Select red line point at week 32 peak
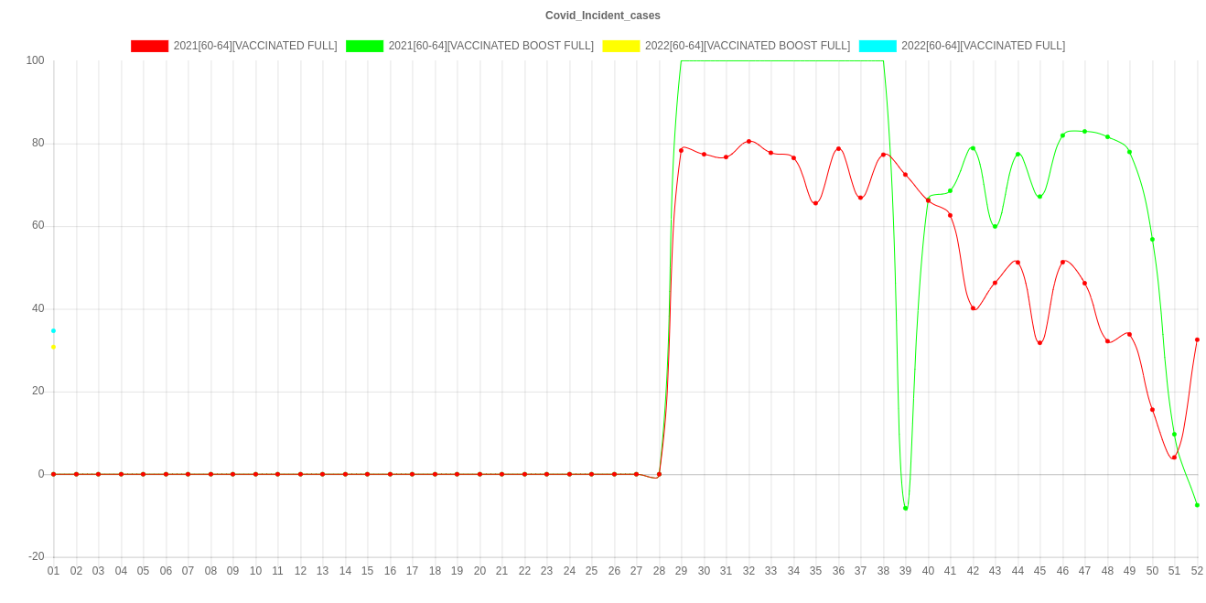1206x603 pixels. [x=748, y=141]
